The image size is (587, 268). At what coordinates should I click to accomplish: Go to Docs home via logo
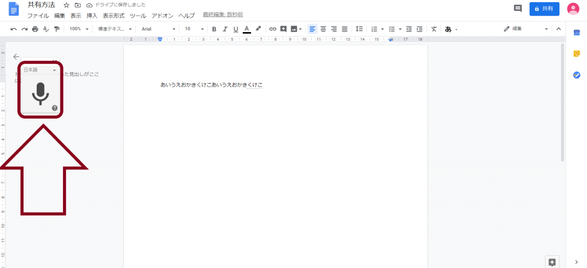(14, 9)
